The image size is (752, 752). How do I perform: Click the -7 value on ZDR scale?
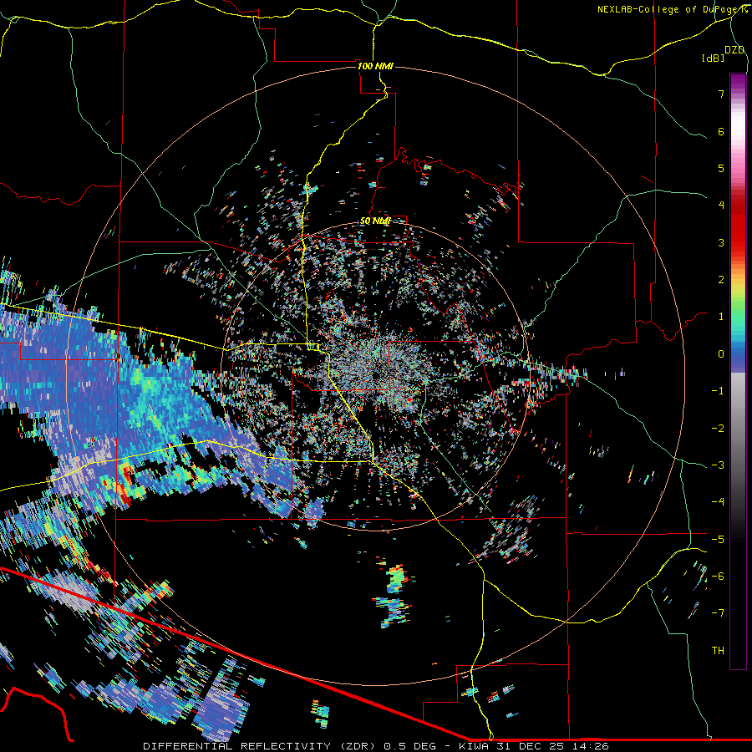click(718, 613)
